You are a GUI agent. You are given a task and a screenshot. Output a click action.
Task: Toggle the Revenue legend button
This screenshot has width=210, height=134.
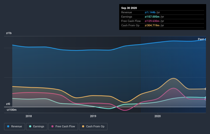pyautogui.click(x=15, y=127)
